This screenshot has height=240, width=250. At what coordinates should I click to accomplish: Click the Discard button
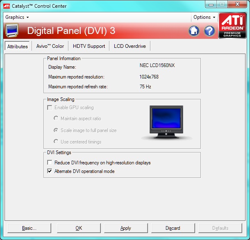point(173,228)
